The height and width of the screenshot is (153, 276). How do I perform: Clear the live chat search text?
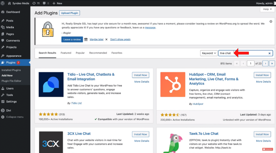269,53
